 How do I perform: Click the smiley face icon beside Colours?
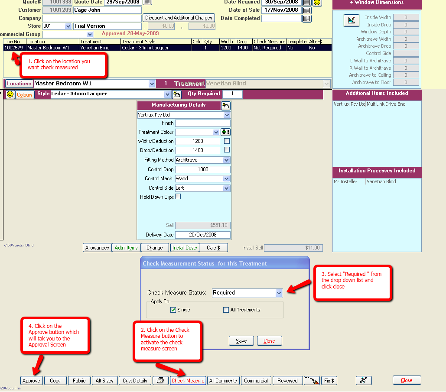tap(10, 94)
